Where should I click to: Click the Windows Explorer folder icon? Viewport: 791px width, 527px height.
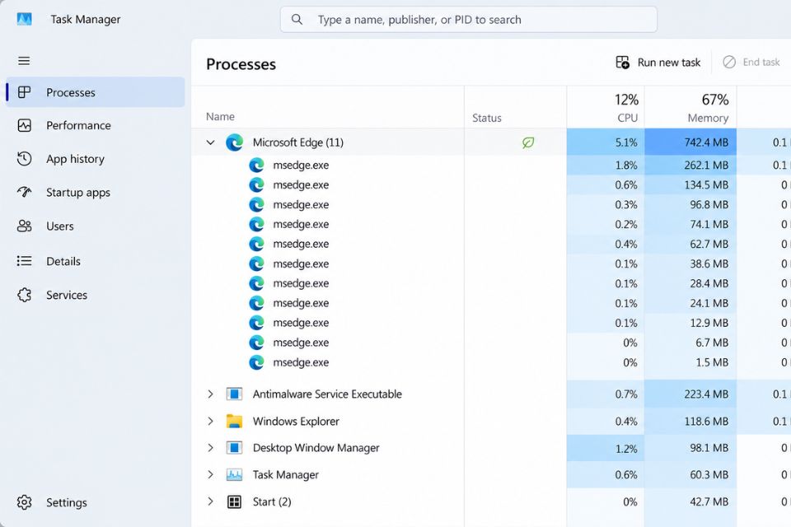point(234,421)
